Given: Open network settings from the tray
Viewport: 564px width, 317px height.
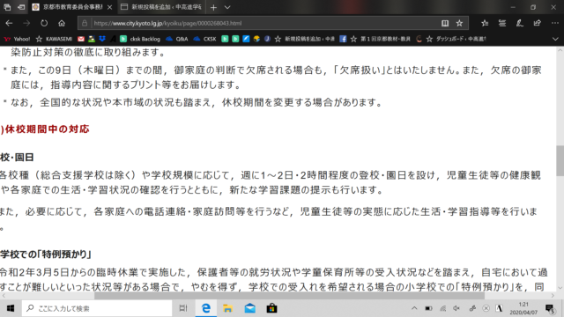Looking at the screenshot, I should [442, 308].
